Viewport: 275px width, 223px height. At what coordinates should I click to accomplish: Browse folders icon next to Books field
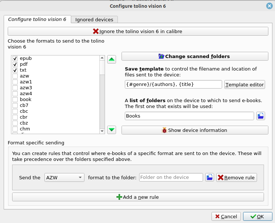[260, 116]
